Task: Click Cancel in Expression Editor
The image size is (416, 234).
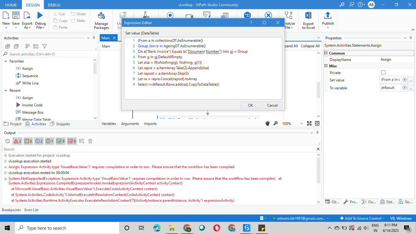Action: (x=272, y=105)
